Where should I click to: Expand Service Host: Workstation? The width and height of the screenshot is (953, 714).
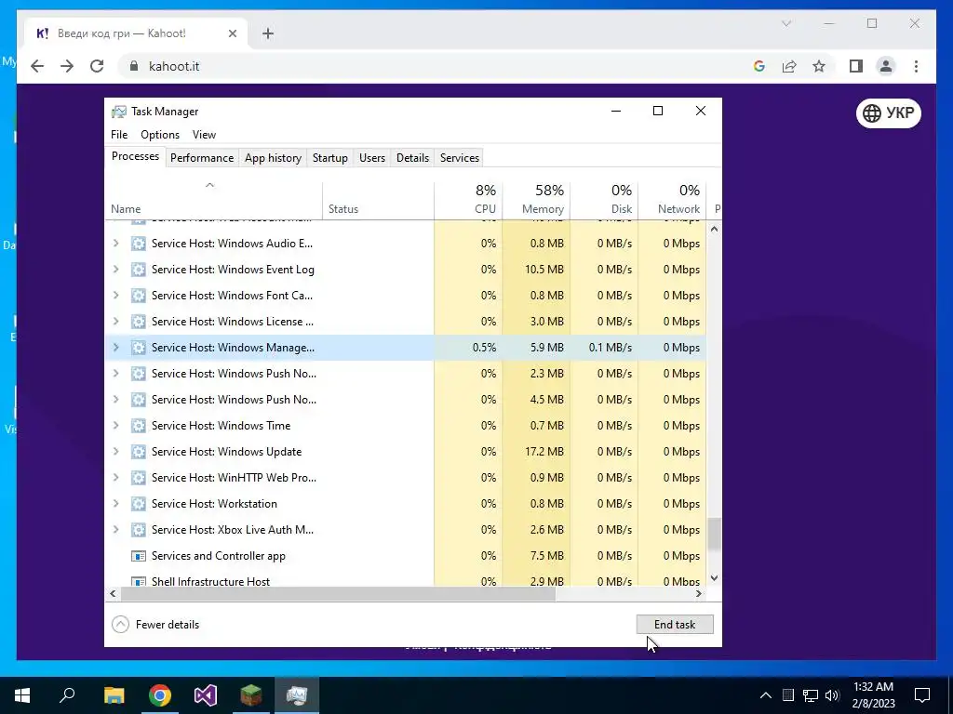click(115, 504)
